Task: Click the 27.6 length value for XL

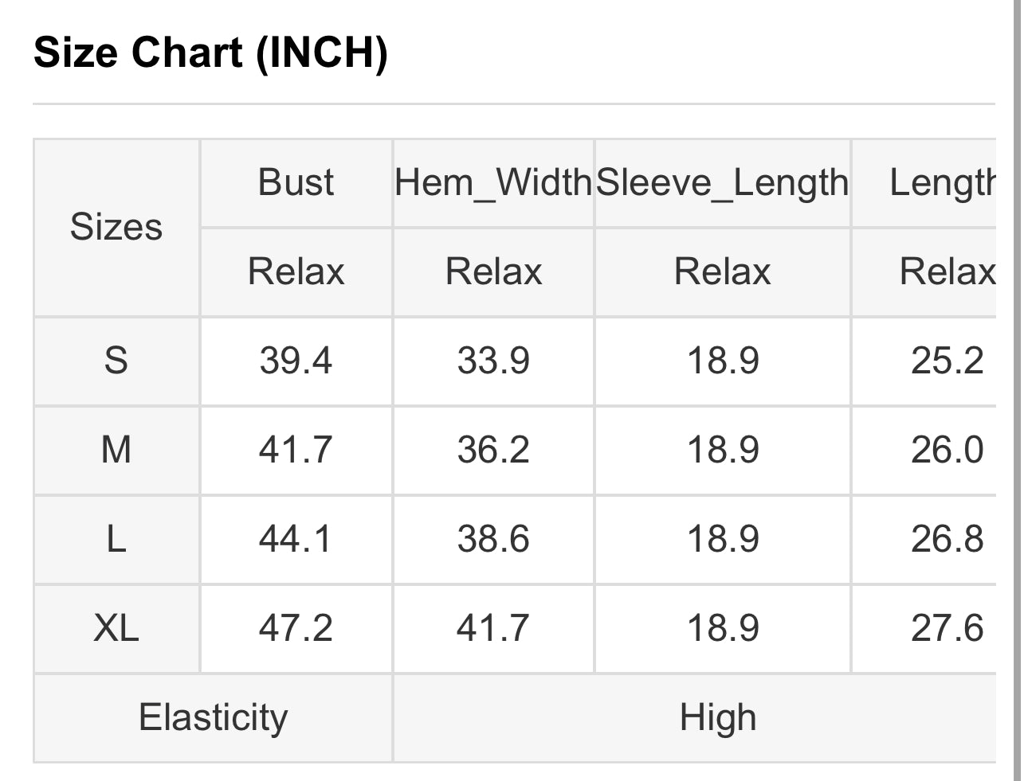Action: coord(947,628)
